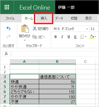Viewport: 99px width, 107px height.
Task: Open the fill color dropdown arrow
Action: [95, 37]
